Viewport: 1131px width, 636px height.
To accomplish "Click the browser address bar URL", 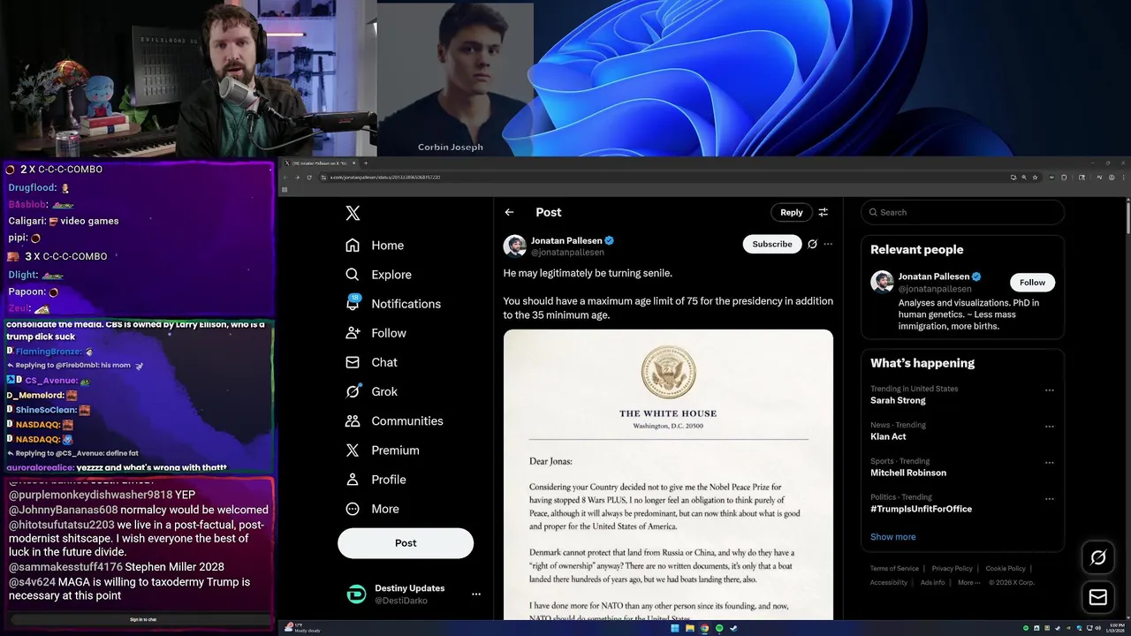I will 384,178.
